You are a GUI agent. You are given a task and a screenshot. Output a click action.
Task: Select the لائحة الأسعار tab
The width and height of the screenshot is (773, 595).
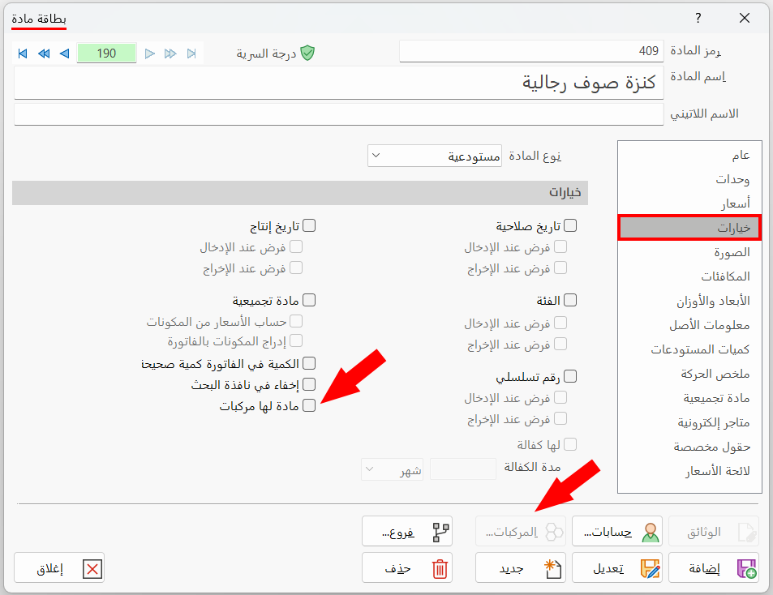[689, 471]
